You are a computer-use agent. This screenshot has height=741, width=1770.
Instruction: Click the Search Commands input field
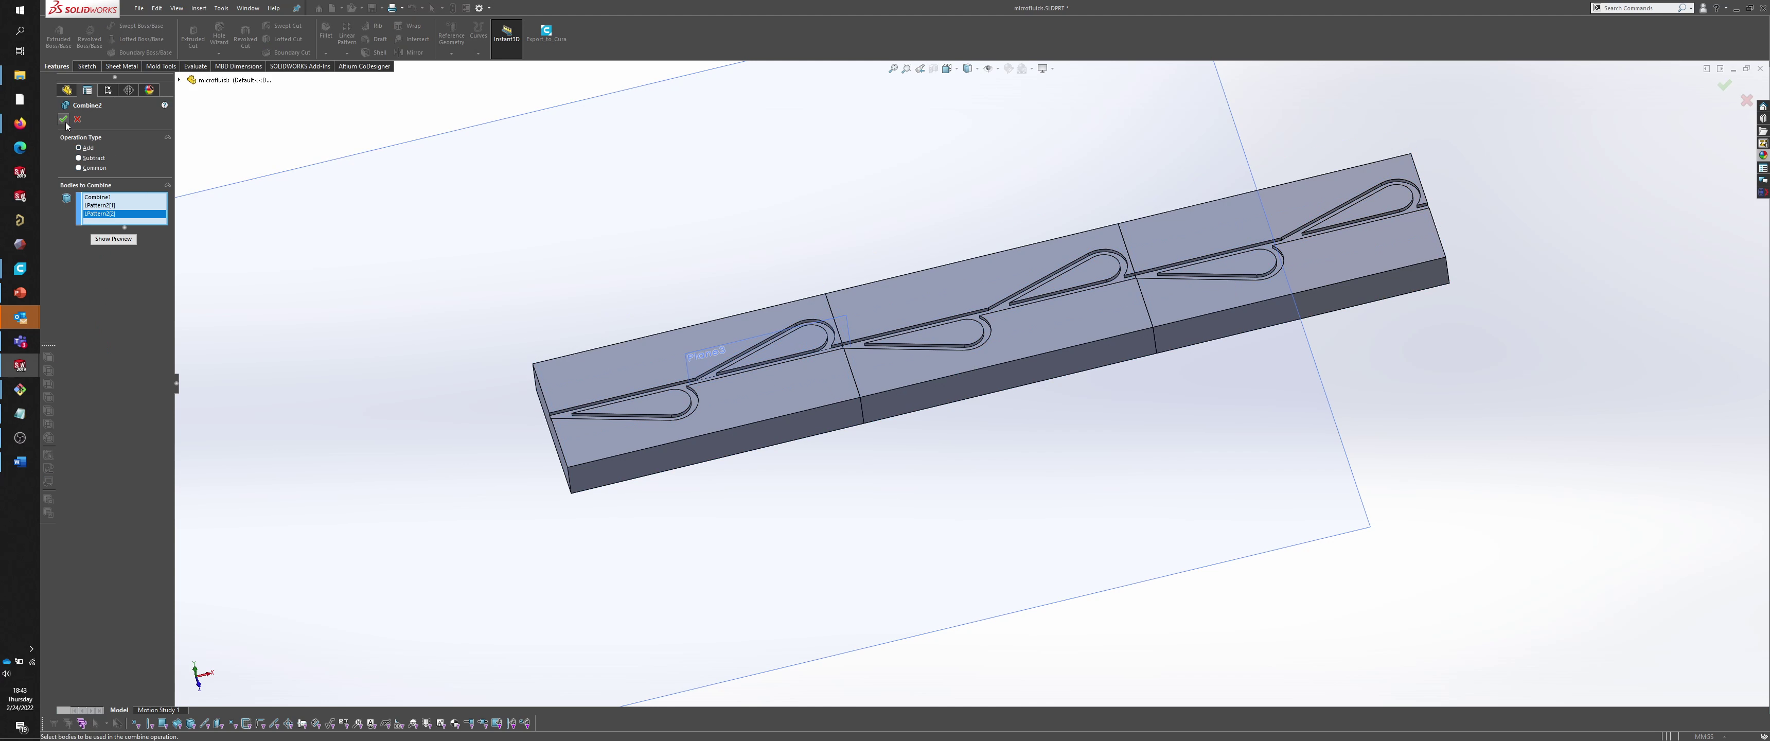point(1639,8)
